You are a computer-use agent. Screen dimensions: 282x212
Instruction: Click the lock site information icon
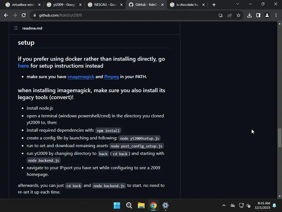pos(34,15)
